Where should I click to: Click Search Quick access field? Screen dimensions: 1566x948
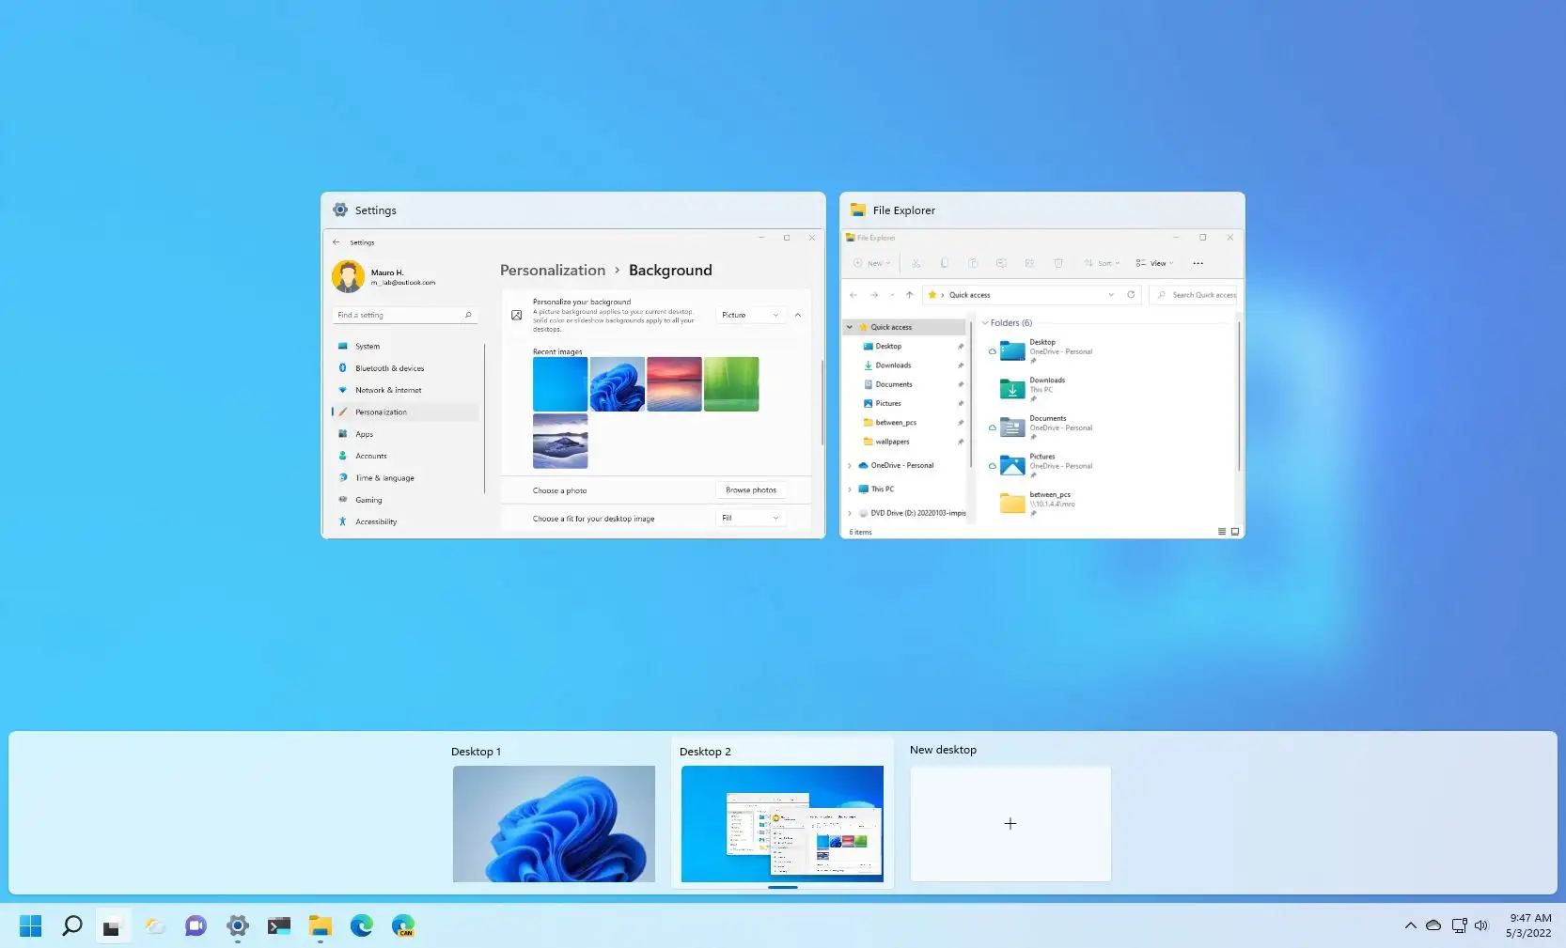1195,294
